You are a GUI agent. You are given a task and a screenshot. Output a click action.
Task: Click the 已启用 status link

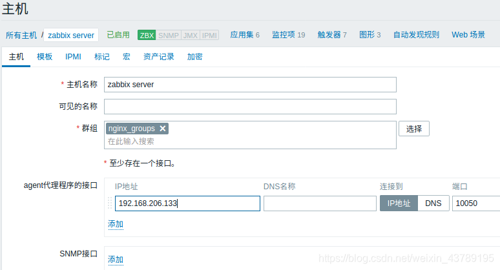point(118,35)
